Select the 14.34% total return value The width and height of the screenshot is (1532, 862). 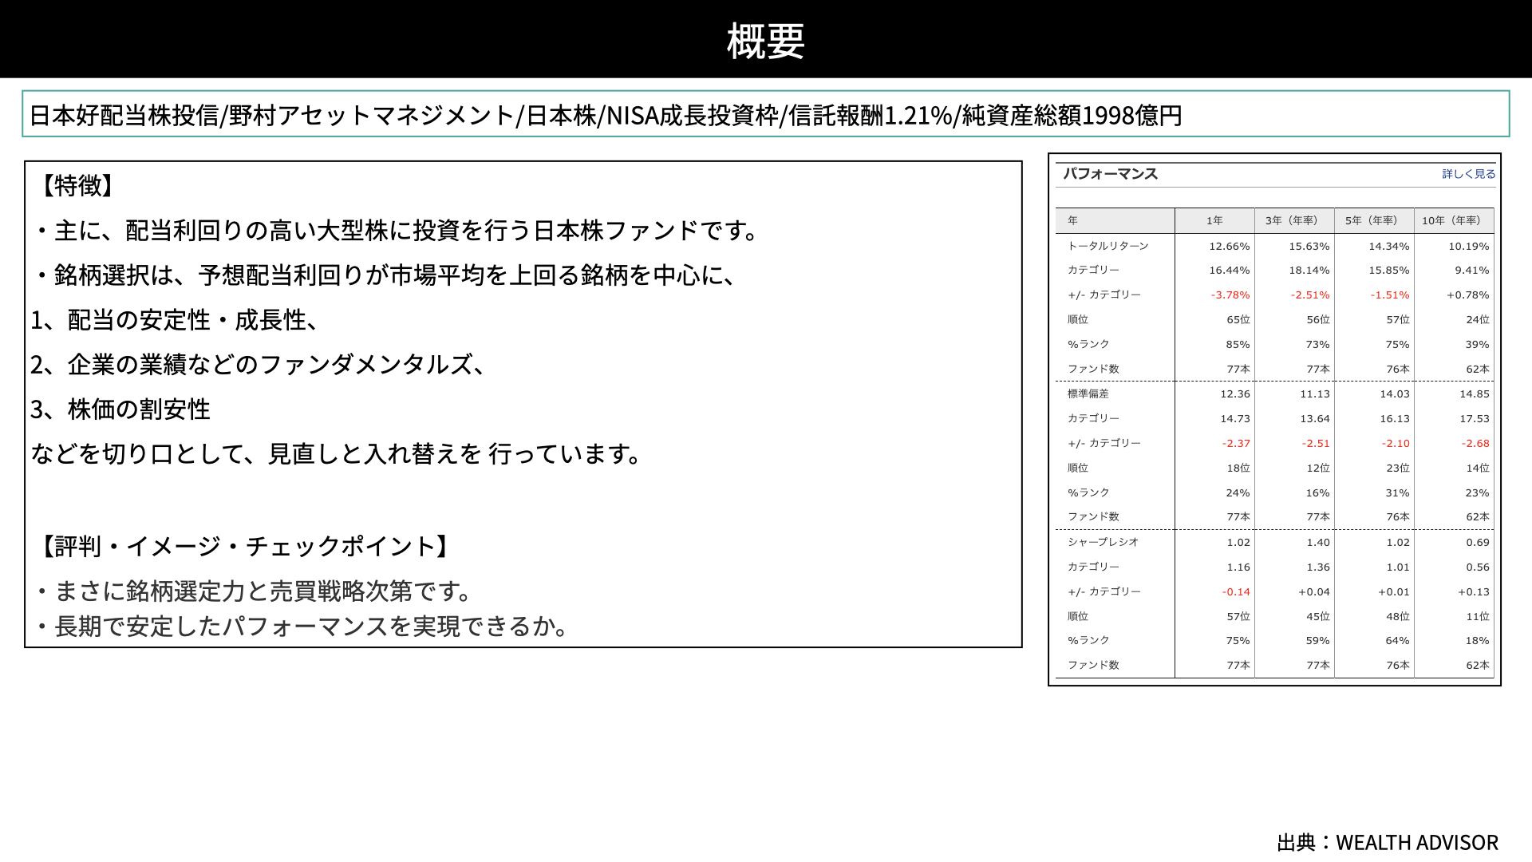pyautogui.click(x=1389, y=247)
